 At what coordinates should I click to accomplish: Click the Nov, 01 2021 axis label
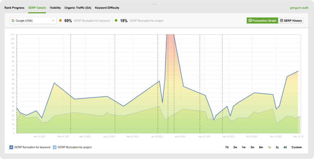point(276,137)
